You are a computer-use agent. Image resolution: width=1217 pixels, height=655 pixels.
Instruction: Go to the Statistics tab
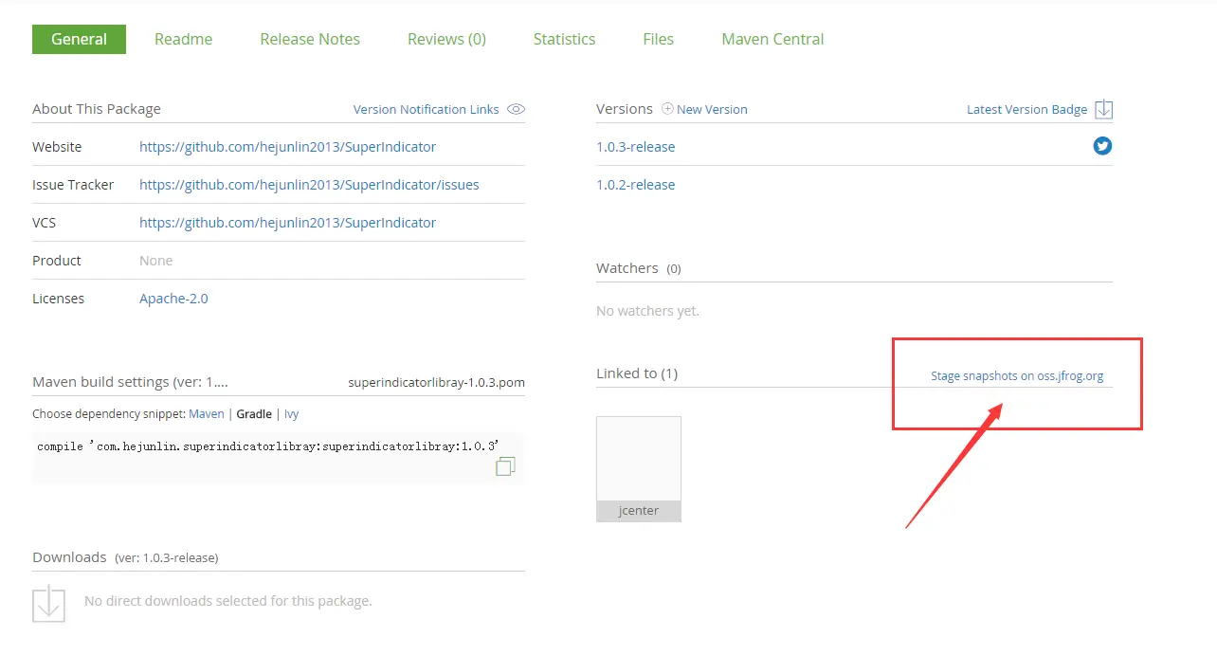(564, 39)
